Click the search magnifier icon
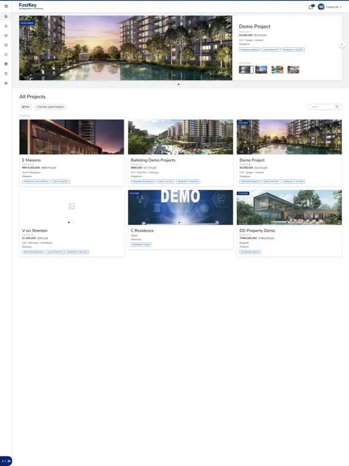 coord(337,107)
